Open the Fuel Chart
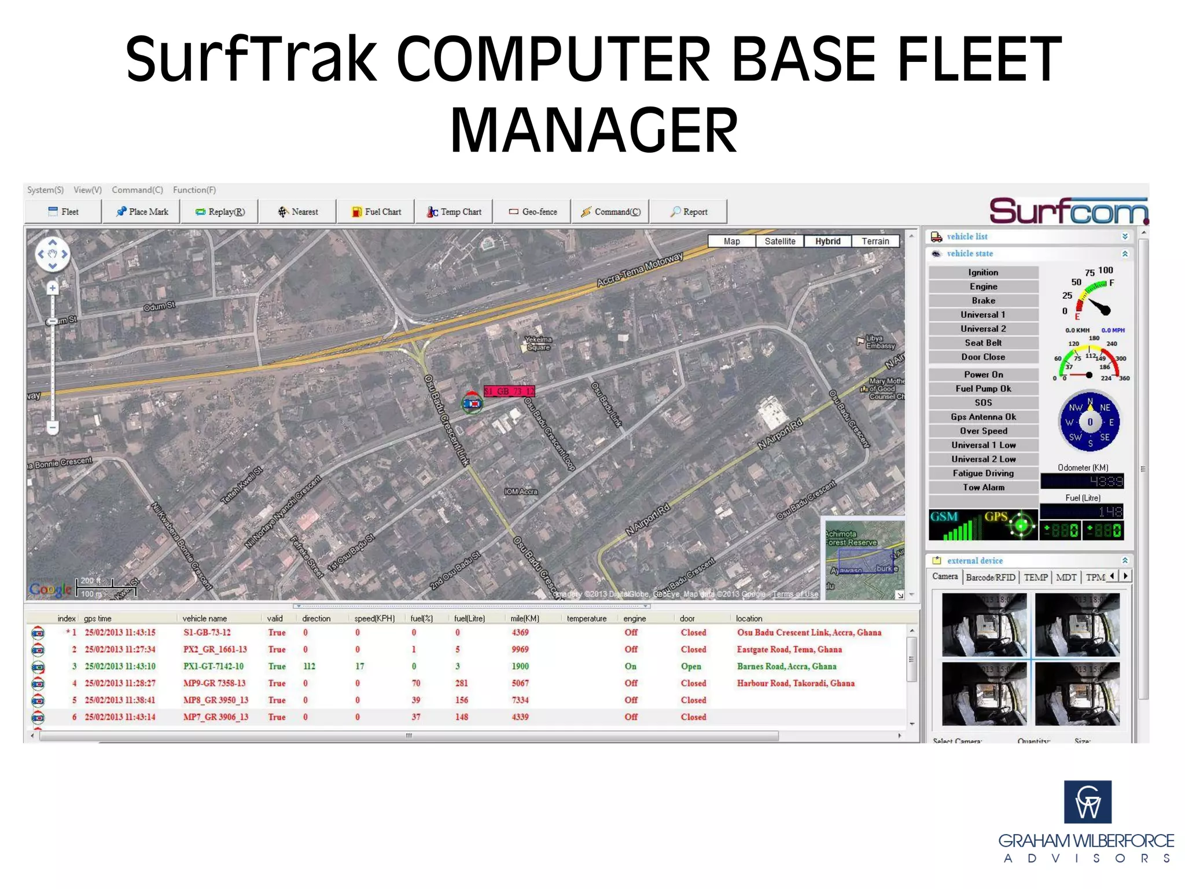Viewport: 1185px width, 889px height. (376, 212)
